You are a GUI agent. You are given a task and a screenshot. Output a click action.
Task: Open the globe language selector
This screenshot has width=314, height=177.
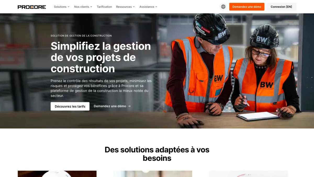coord(223,7)
